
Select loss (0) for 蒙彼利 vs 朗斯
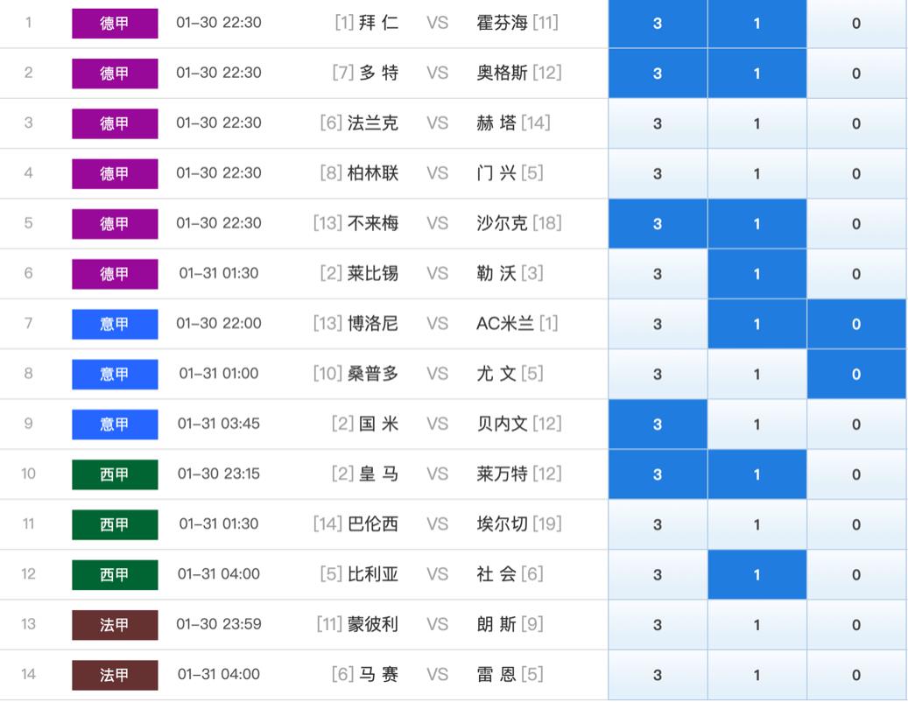[x=856, y=625]
